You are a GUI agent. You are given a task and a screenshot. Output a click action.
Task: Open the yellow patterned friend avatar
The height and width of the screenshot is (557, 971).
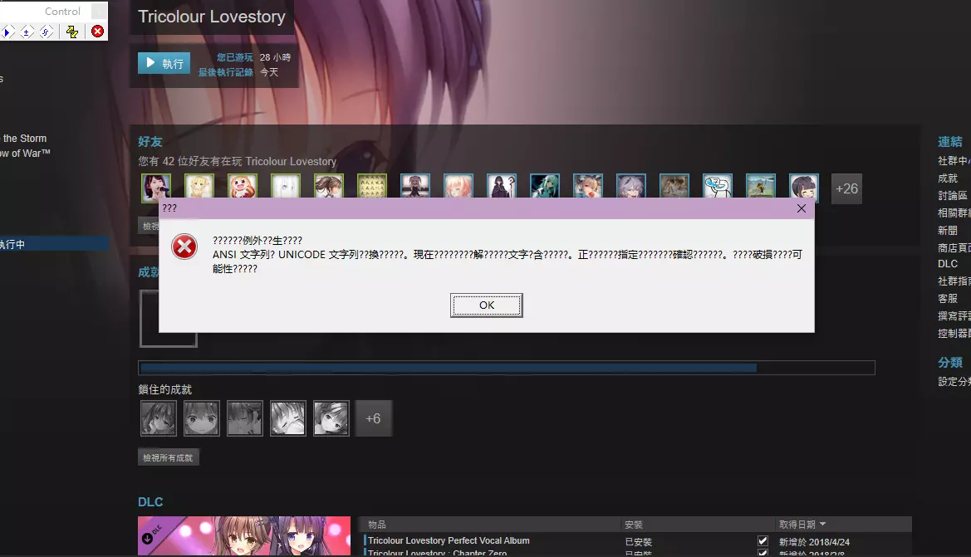(371, 186)
